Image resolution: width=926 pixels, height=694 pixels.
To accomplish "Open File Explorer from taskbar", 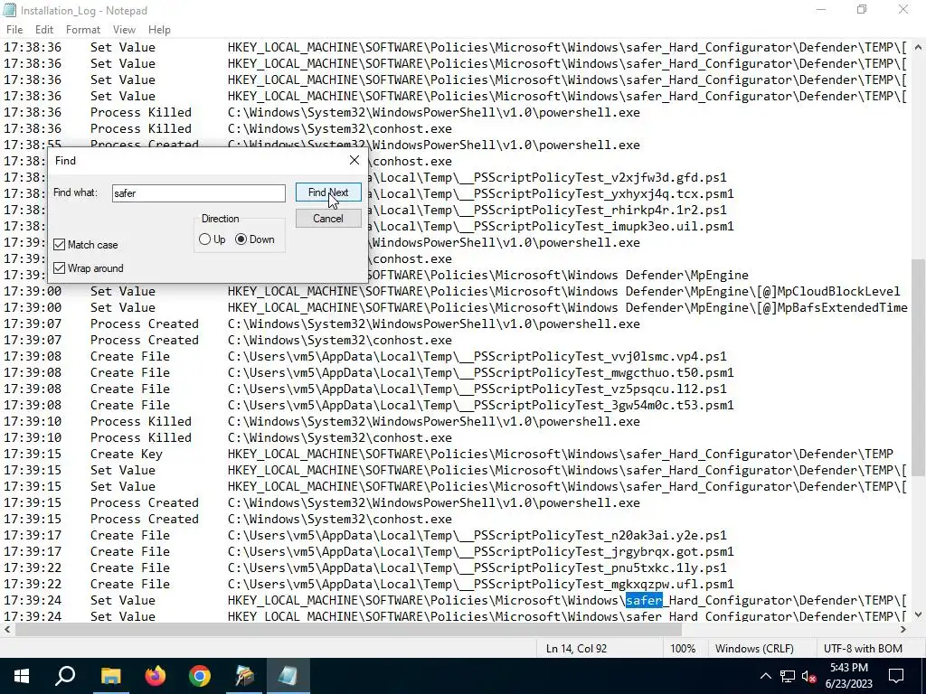I will click(110, 676).
